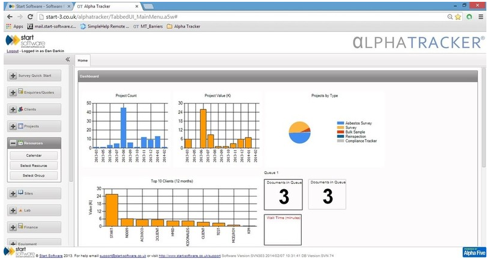Click the Wait Time (minutes) tile

(283, 230)
